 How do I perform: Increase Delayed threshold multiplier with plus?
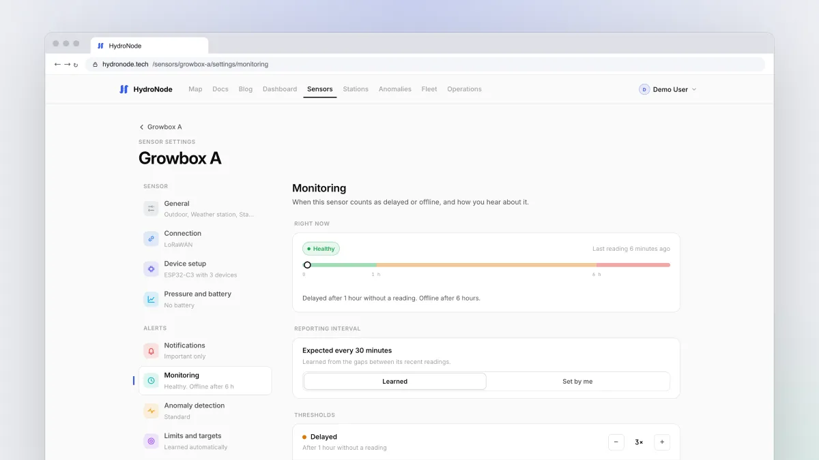(662, 442)
